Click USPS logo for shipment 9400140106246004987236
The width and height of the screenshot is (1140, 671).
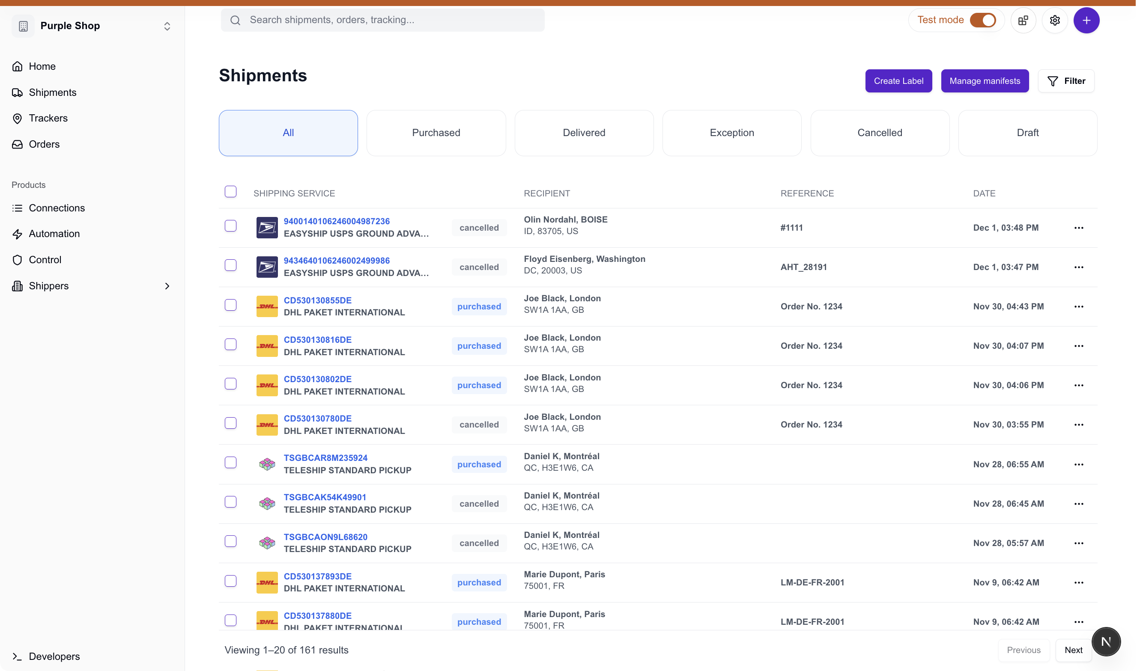[x=267, y=227]
